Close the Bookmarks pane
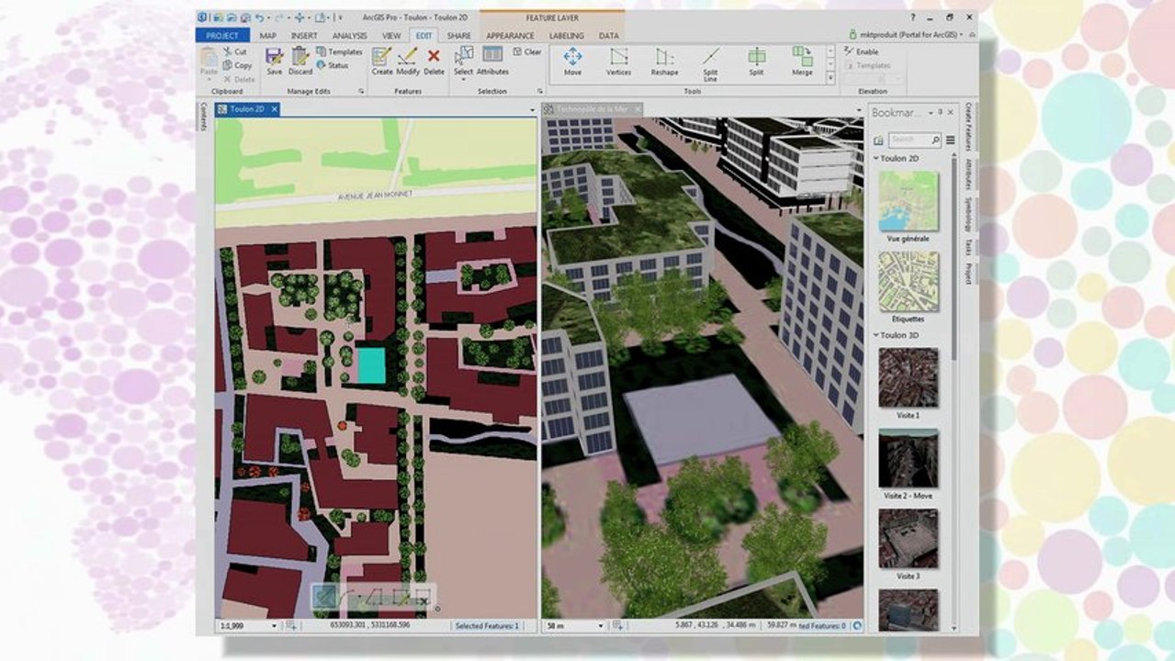 [x=950, y=112]
